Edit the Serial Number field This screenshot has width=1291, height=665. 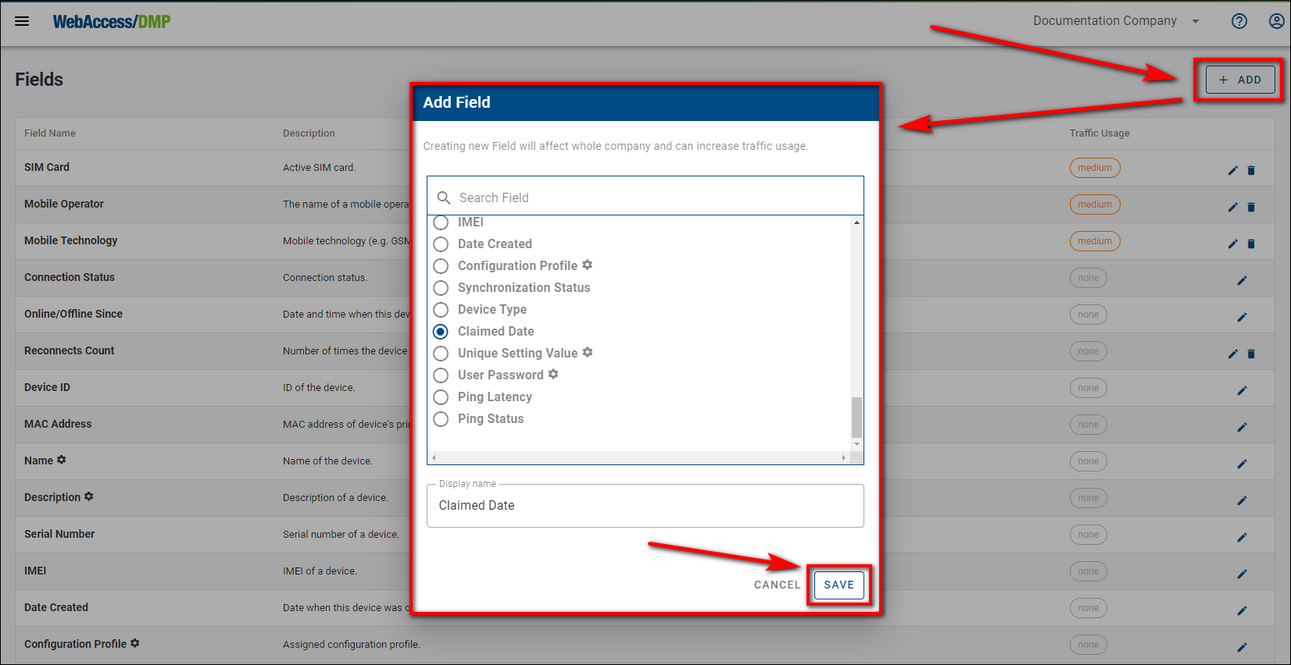(1242, 537)
